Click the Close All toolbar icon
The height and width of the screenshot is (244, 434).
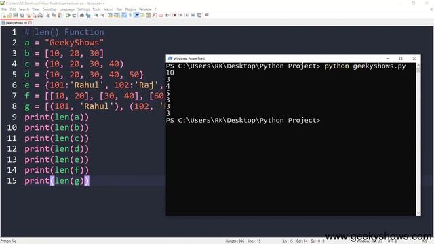tap(35, 15)
